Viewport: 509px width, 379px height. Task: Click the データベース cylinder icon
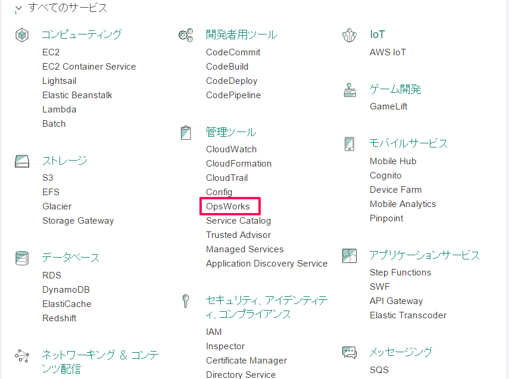tap(22, 258)
